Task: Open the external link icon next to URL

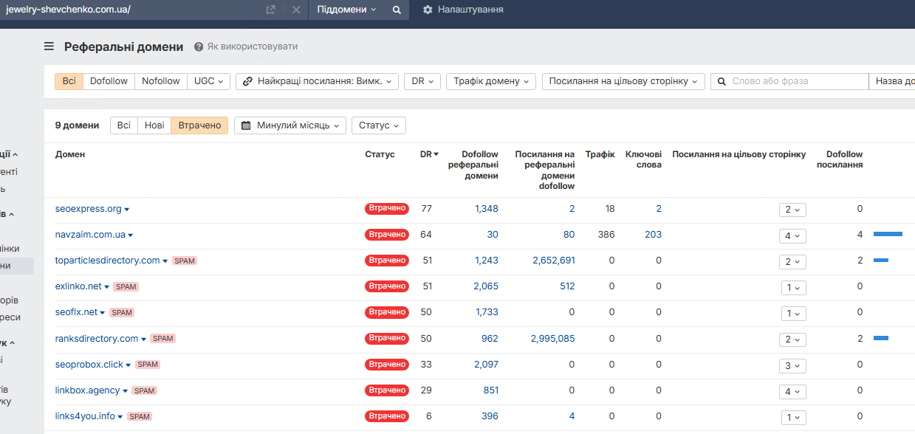Action: [271, 10]
